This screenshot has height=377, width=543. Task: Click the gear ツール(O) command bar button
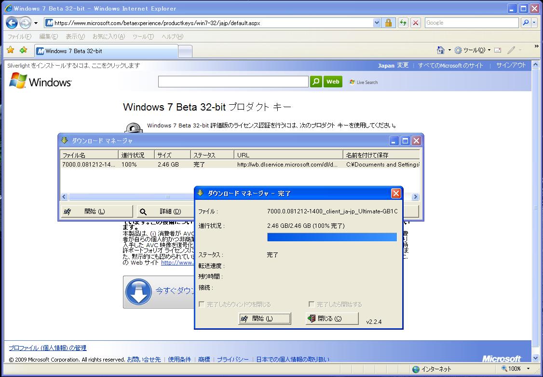[470, 50]
